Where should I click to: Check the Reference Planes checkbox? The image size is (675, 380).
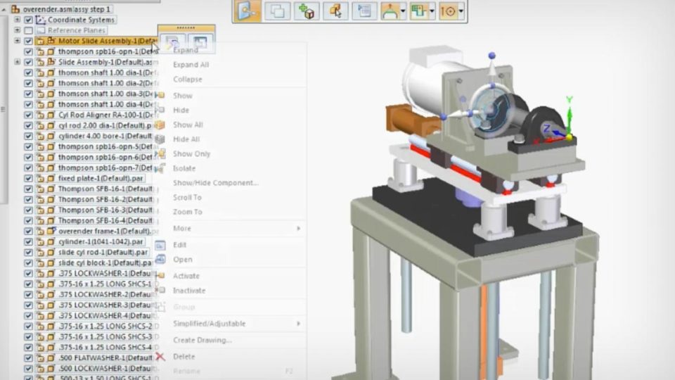pyautogui.click(x=28, y=30)
